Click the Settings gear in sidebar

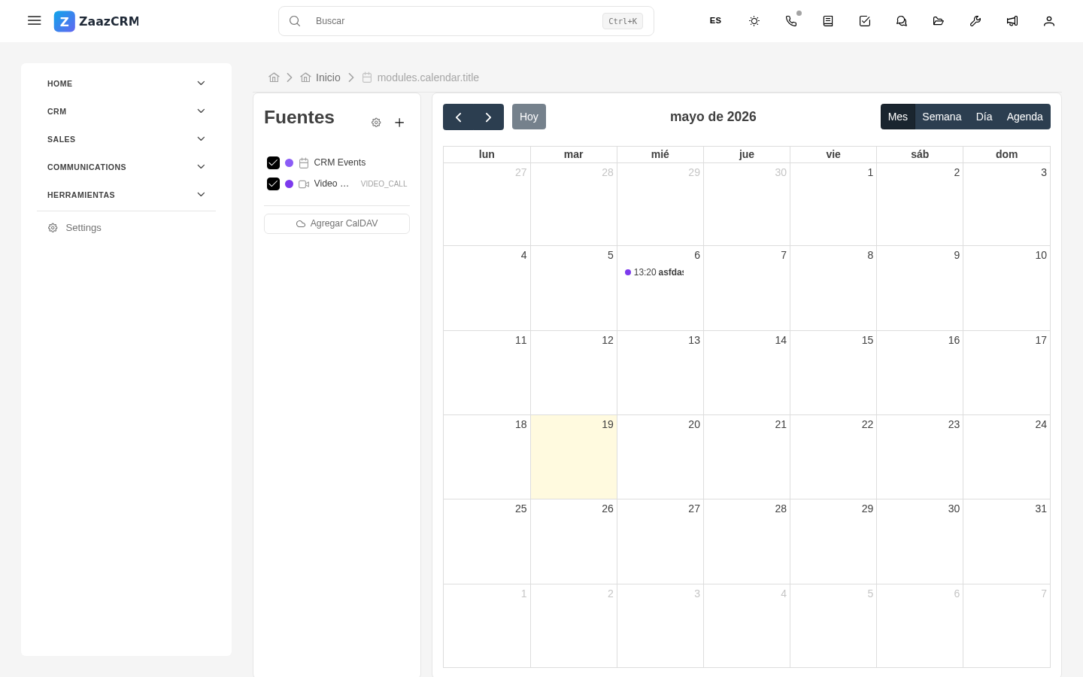pyautogui.click(x=53, y=228)
